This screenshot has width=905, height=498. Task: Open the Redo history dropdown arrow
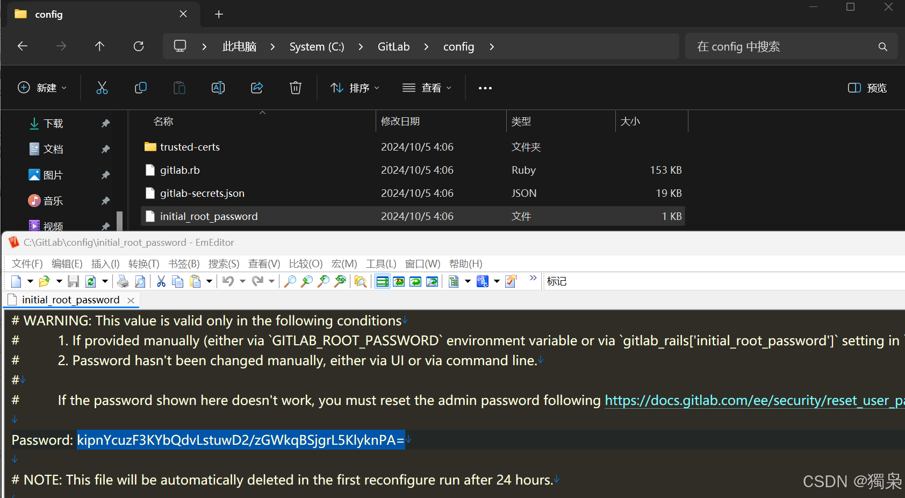coord(271,281)
